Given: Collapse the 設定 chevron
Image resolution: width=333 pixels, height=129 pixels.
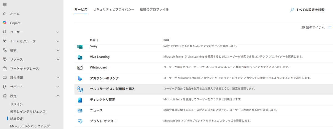Looking at the screenshot, I should pyautogui.click(x=58, y=96).
